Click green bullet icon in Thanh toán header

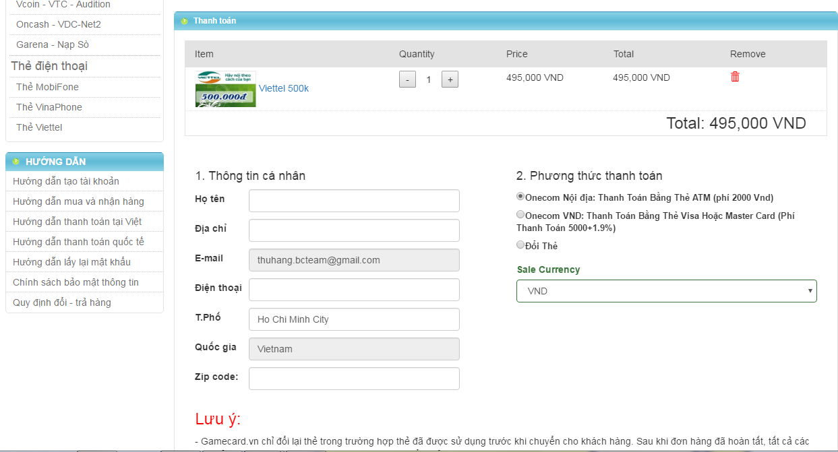pos(184,21)
